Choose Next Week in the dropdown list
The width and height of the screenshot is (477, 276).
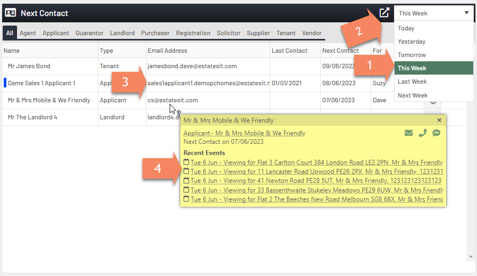pyautogui.click(x=413, y=95)
